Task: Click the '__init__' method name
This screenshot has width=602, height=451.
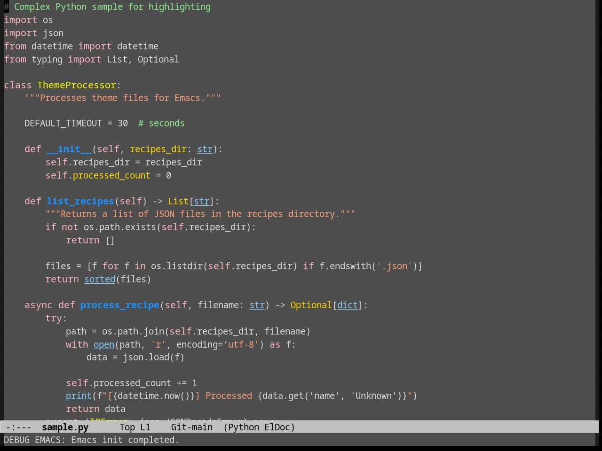Action: click(x=69, y=149)
